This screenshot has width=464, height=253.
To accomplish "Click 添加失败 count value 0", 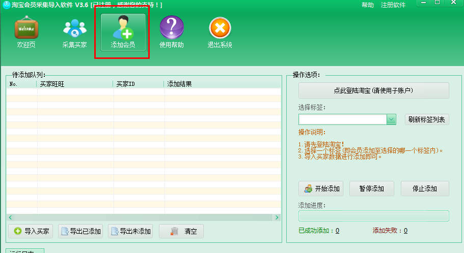I will tap(405, 231).
